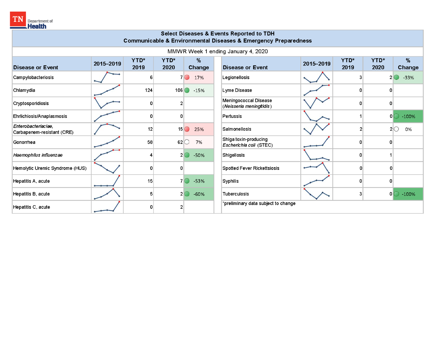
Task: Click the 'Communicable & Environmental Diseases' subtitle line
Action: 218,41
